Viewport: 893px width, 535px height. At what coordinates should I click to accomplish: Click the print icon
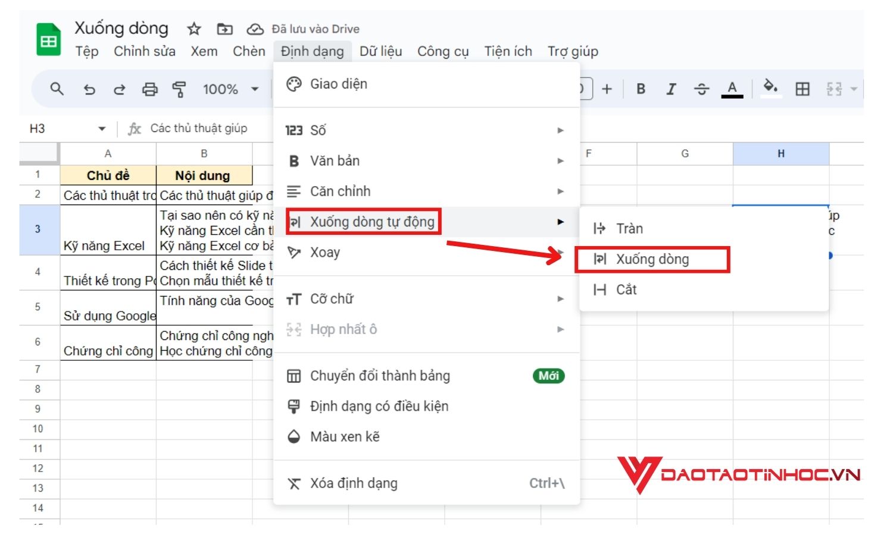[148, 89]
